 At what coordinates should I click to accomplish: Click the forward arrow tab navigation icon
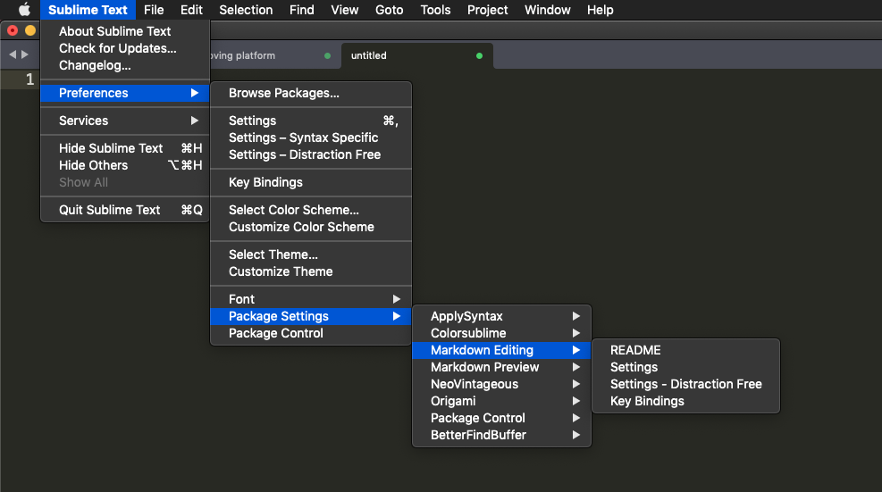tap(25, 54)
